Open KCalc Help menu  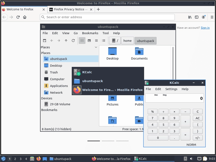pos(185,89)
